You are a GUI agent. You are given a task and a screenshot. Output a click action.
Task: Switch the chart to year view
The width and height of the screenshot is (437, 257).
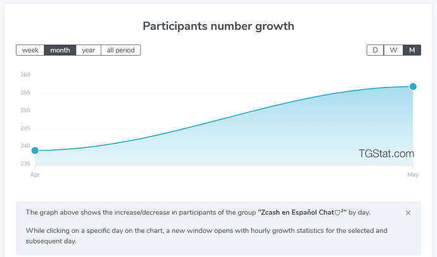click(88, 50)
